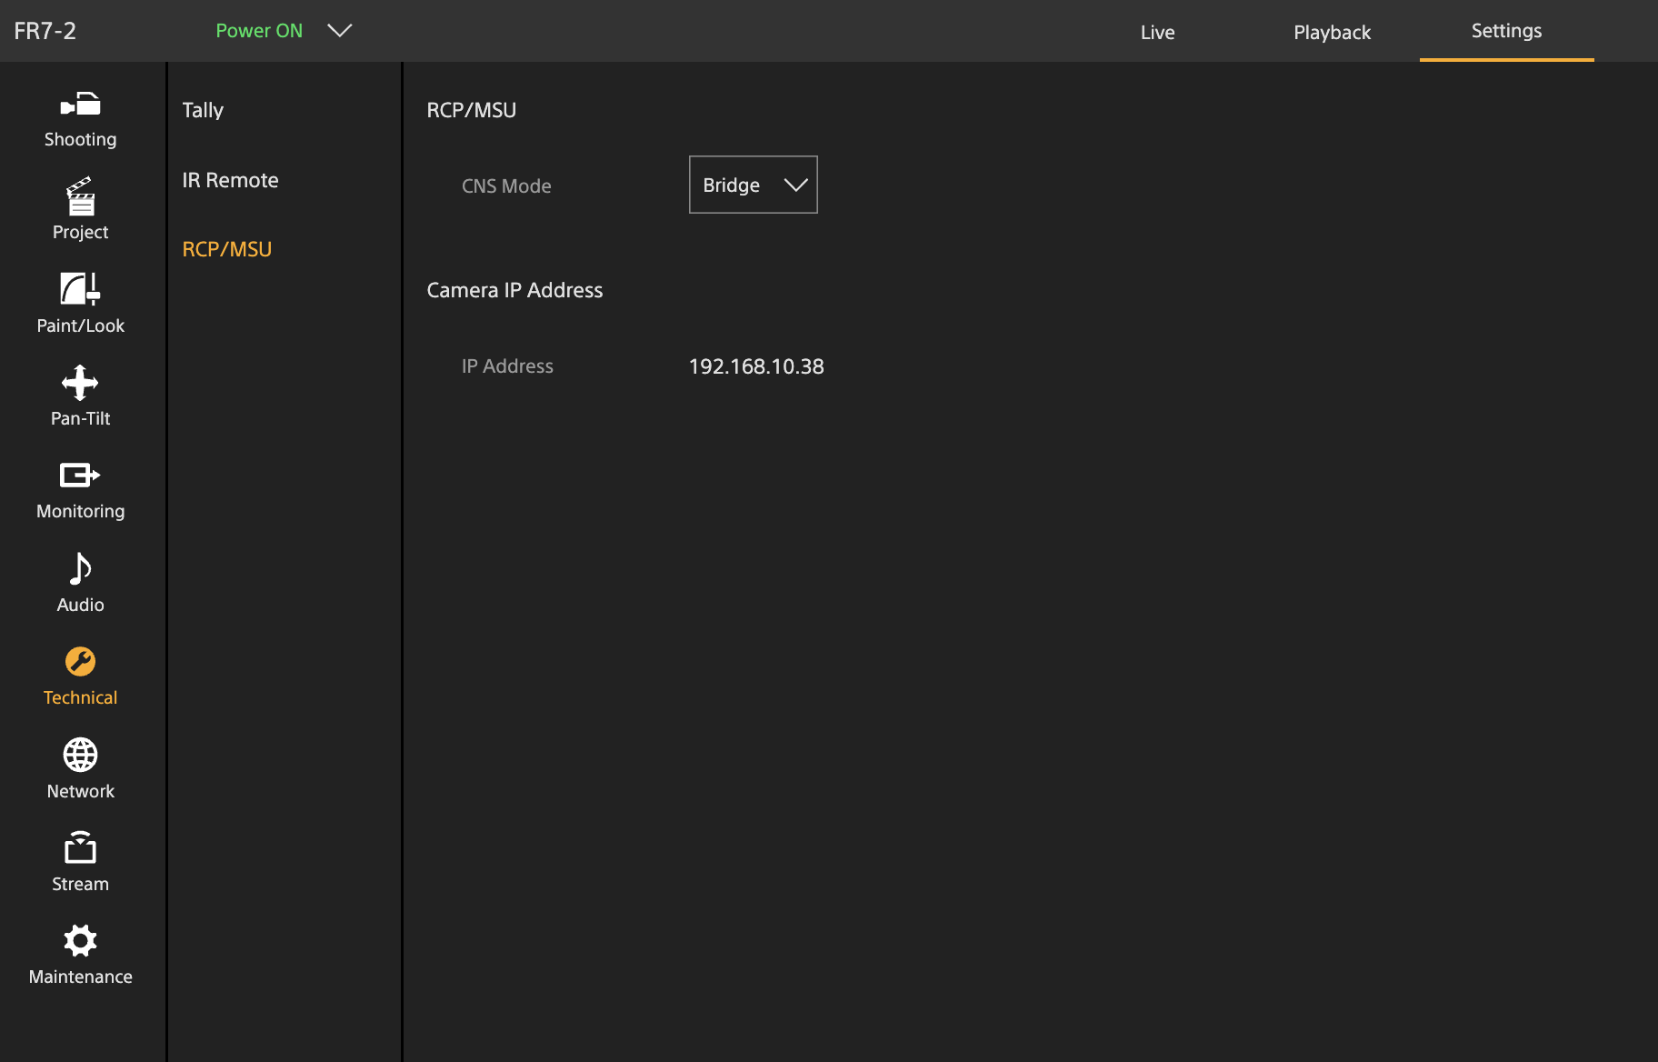Expand the CNS Mode Bridge dropdown
This screenshot has width=1658, height=1062.
tap(754, 185)
